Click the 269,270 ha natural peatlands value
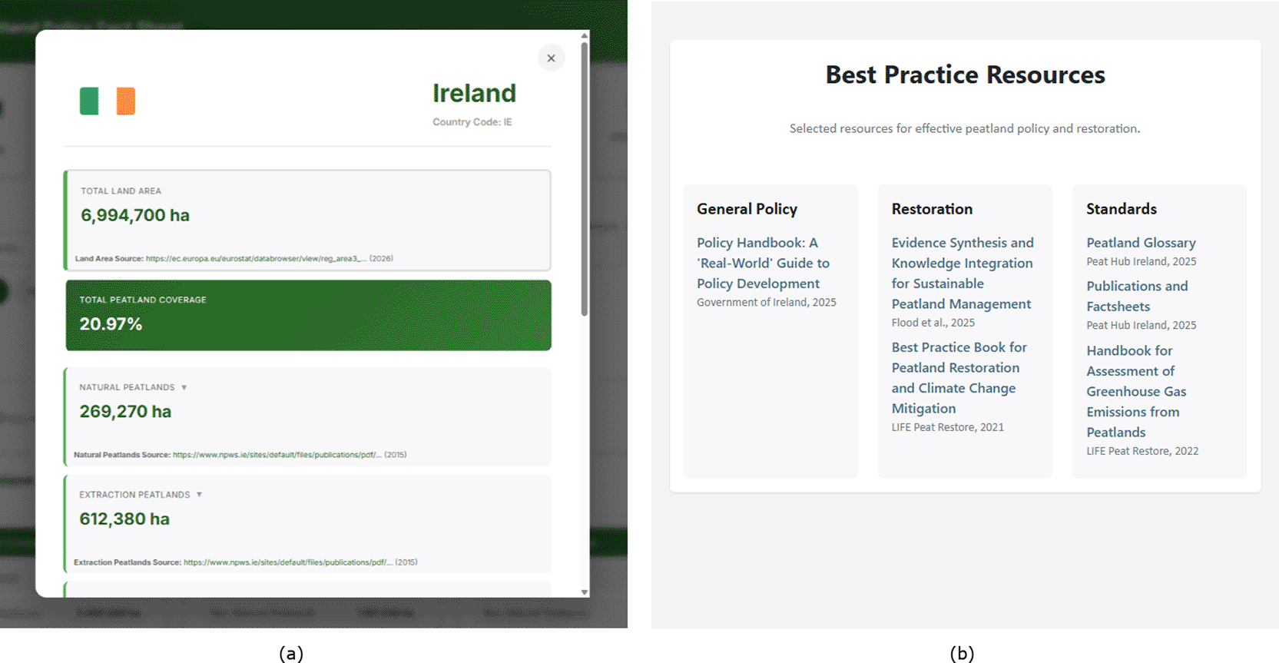 pyautogui.click(x=125, y=412)
